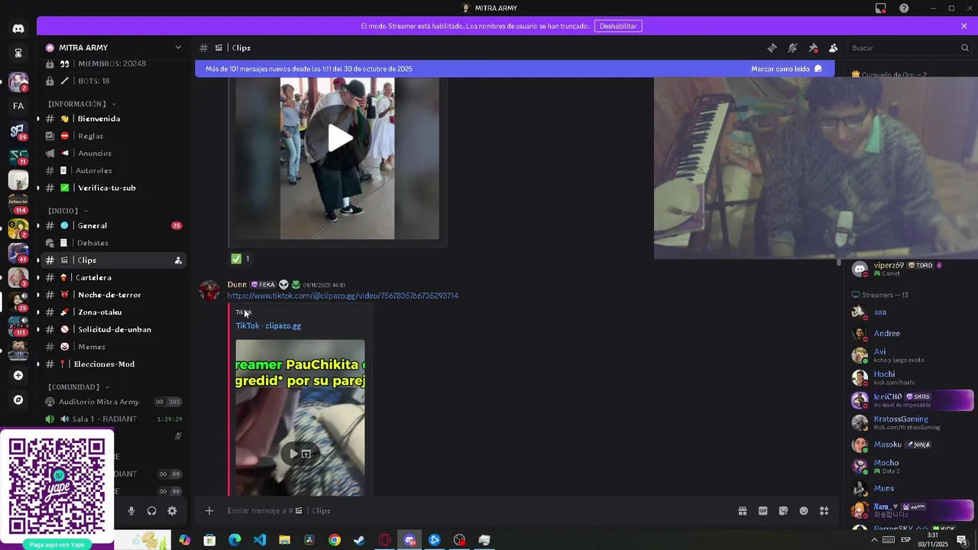
Task: Join Auditorio Mitra Army voice channel
Action: (x=114, y=402)
